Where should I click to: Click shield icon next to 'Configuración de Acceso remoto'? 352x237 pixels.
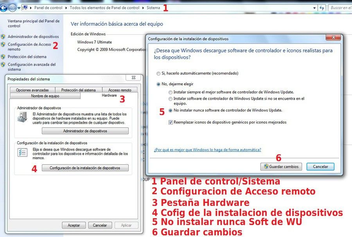click(3, 45)
